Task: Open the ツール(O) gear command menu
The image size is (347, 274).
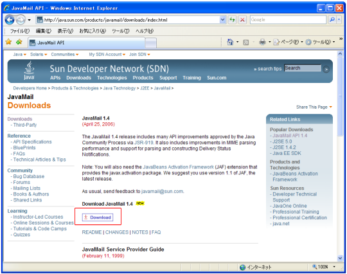Action: click(x=320, y=42)
